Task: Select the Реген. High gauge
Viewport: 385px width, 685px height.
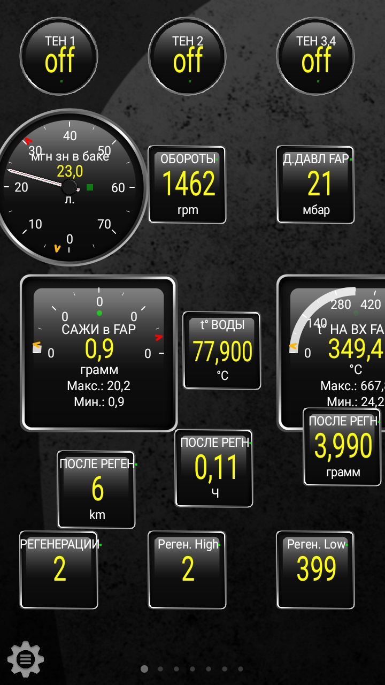Action: (187, 570)
